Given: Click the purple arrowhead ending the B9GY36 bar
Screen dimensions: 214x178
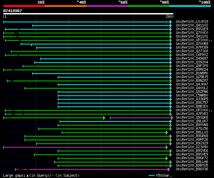Looking at the screenshot, I should (169, 170).
